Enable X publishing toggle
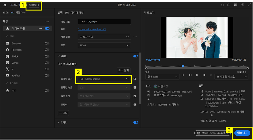This screenshot has height=140, width=253. tap(47, 69)
